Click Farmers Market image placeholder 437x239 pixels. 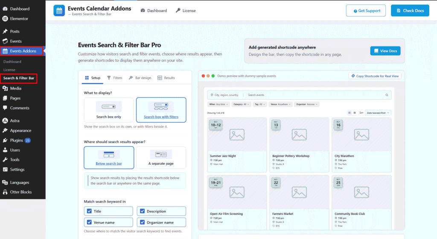click(299, 192)
